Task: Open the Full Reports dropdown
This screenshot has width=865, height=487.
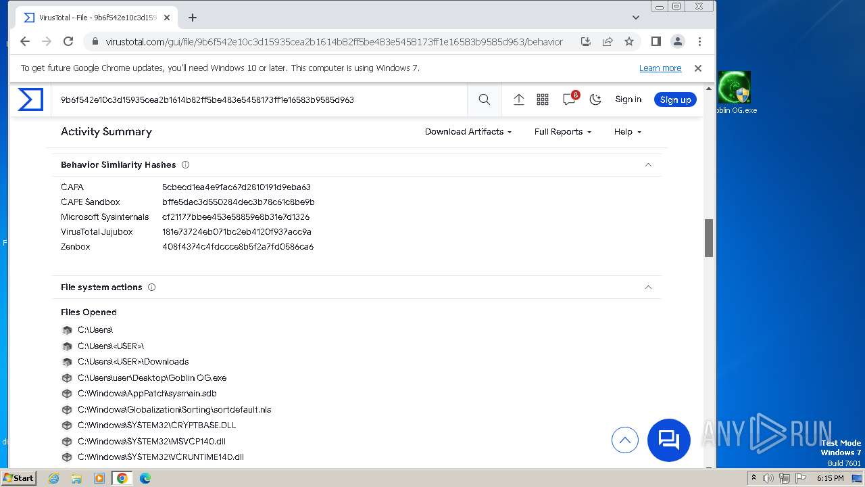Action: point(563,132)
